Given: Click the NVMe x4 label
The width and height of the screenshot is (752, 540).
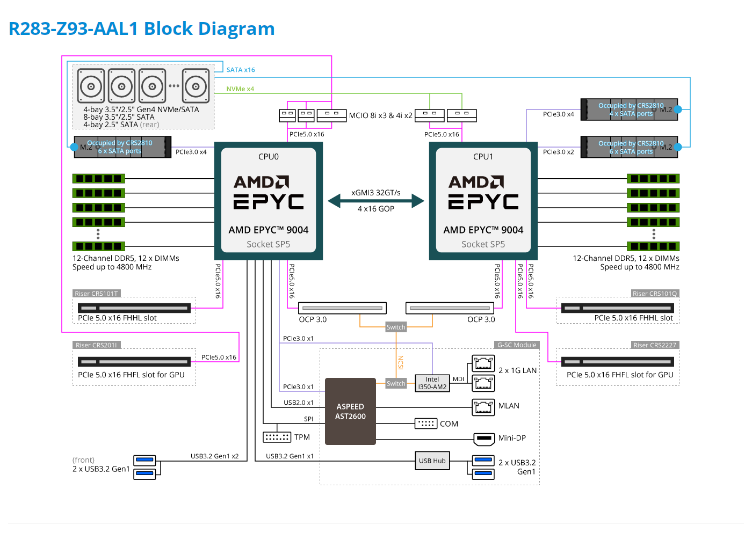Looking at the screenshot, I should click(240, 89).
